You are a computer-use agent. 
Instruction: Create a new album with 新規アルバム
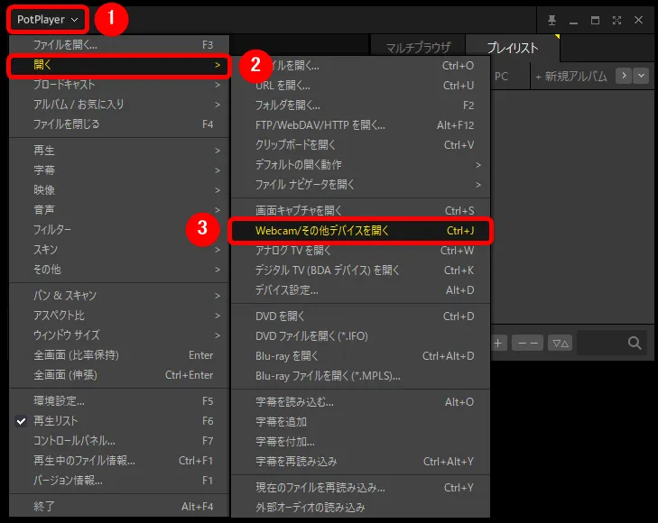tap(571, 77)
